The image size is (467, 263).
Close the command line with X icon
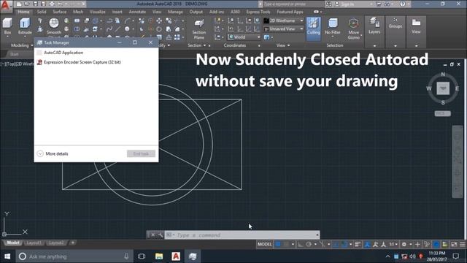(153, 235)
